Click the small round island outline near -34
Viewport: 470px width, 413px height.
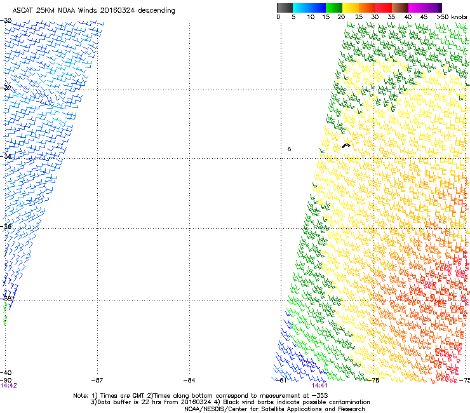click(x=289, y=149)
